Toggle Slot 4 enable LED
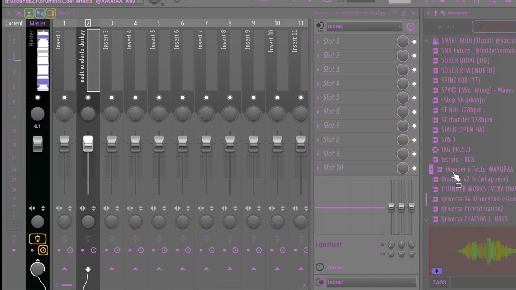Screen dimensions: 516x290 coord(414,84)
